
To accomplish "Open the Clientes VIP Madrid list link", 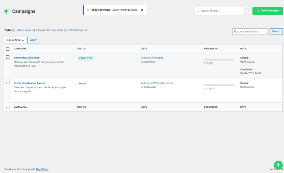I will [152, 58].
